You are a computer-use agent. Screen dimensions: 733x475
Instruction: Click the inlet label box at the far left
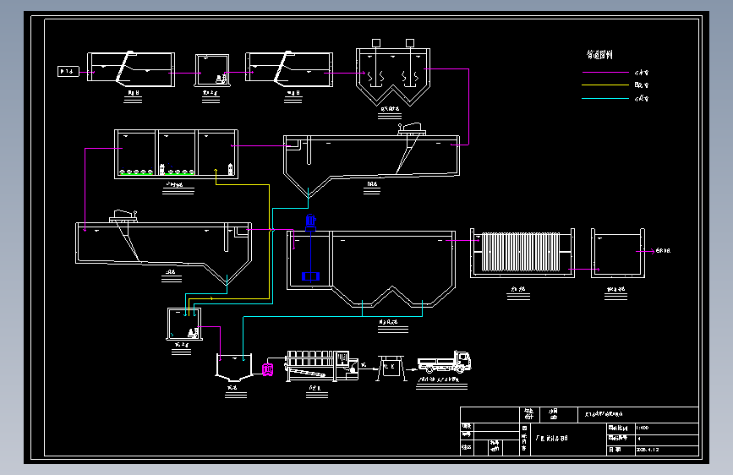[x=68, y=72]
